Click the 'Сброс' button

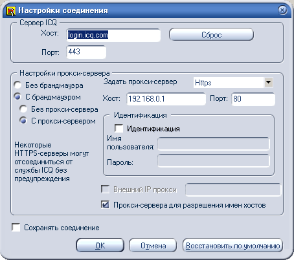pos(211,35)
